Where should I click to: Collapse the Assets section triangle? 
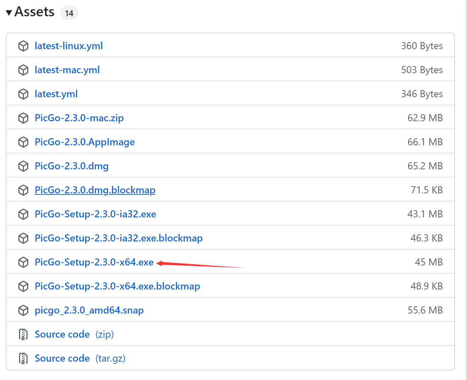9,13
